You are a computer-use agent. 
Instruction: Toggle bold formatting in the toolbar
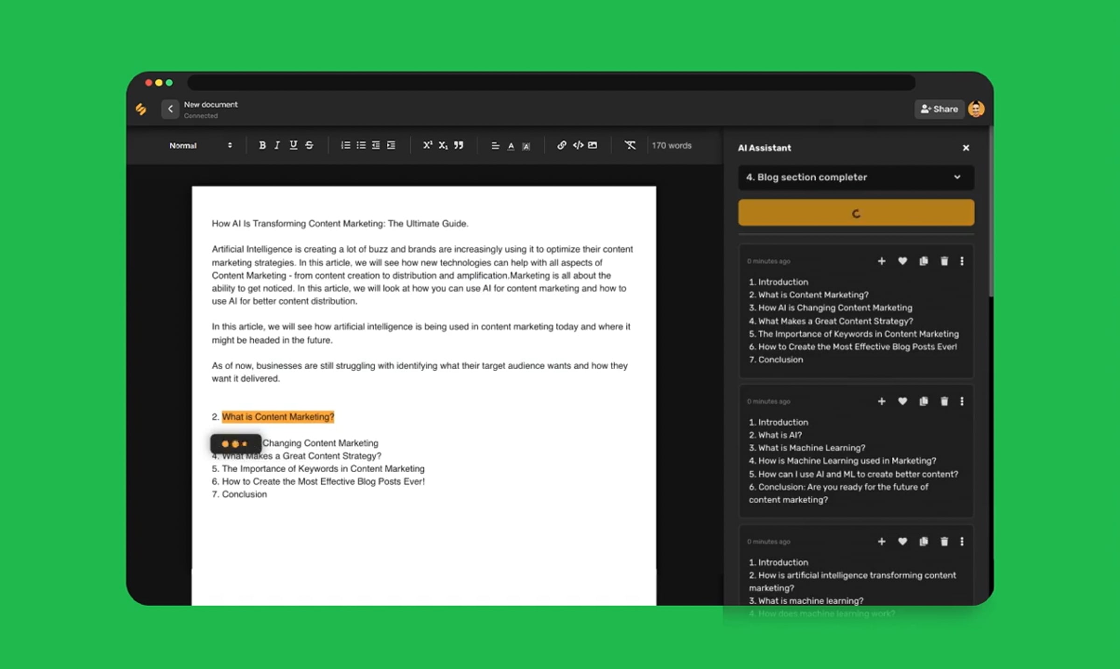point(262,145)
